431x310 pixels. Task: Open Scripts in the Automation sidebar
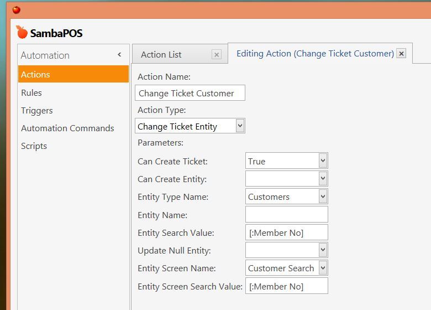[x=34, y=146]
